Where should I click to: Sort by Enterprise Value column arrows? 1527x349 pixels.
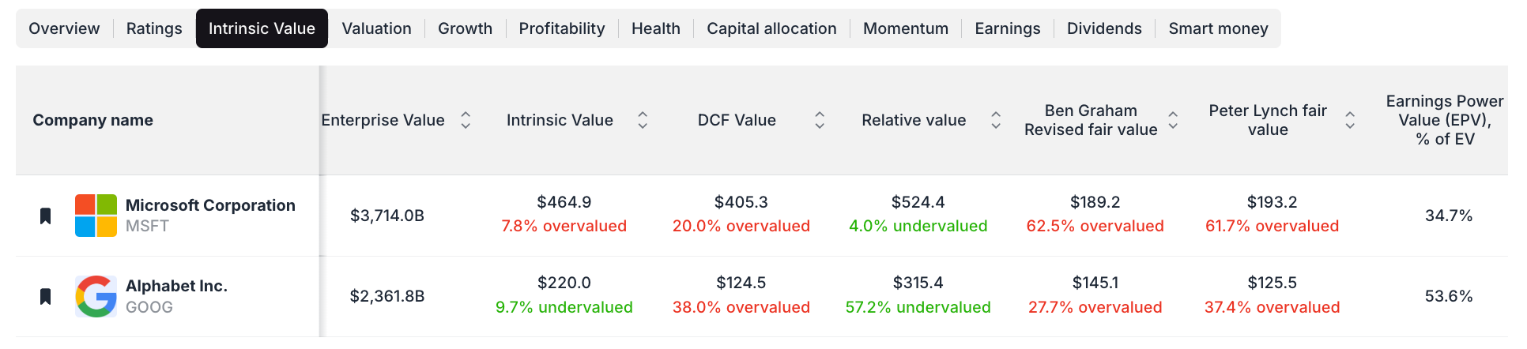tap(466, 120)
